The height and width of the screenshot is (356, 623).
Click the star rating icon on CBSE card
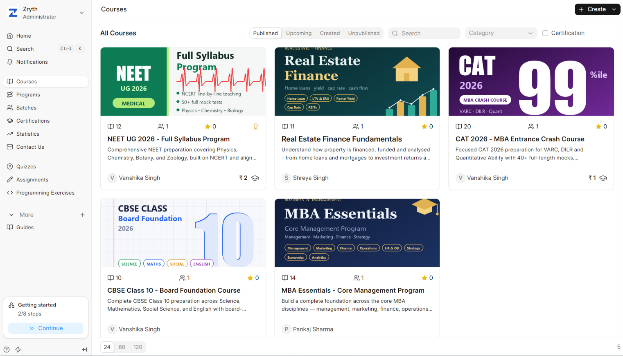(250, 278)
